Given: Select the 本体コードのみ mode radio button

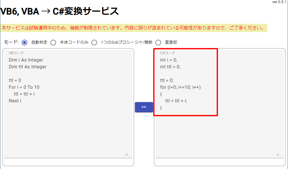Looking at the screenshot, I should tap(53, 43).
